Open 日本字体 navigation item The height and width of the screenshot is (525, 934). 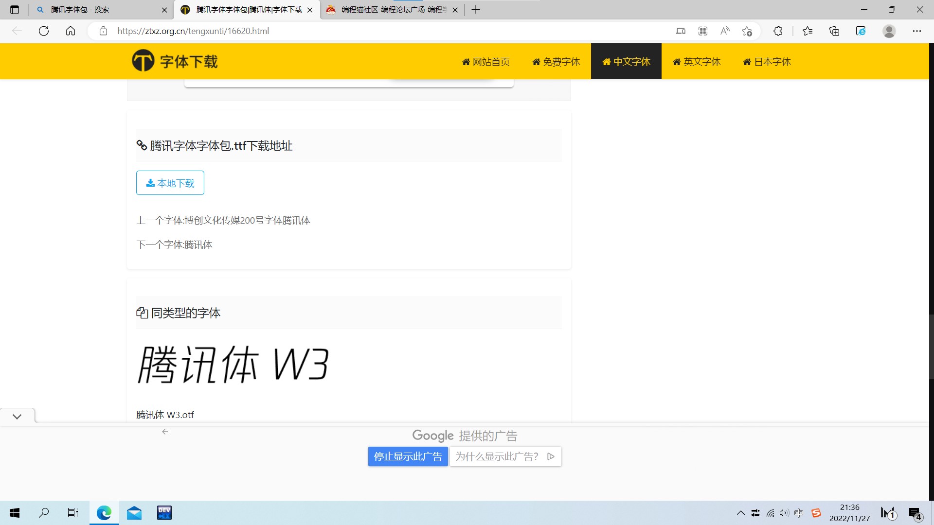[x=767, y=62]
